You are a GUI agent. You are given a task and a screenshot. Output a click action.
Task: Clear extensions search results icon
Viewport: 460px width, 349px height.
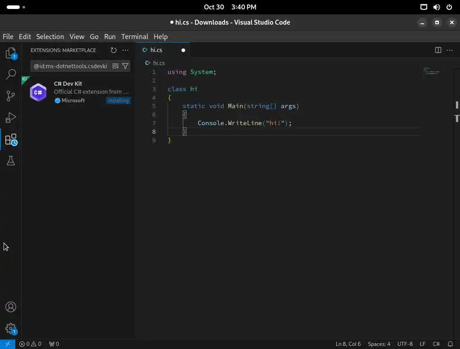tap(115, 66)
